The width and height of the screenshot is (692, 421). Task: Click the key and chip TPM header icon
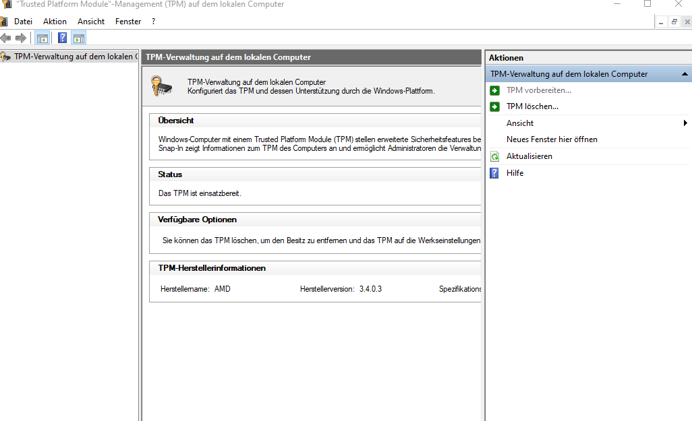pyautogui.click(x=162, y=86)
